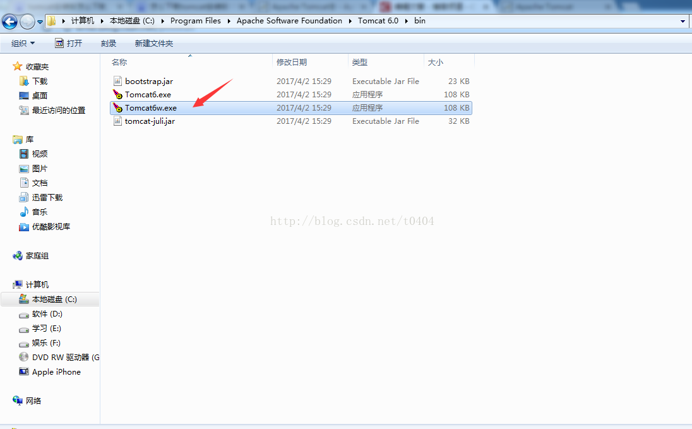Select DVD RW 驱动器 in sidebar
The height and width of the screenshot is (429, 692).
coord(66,358)
